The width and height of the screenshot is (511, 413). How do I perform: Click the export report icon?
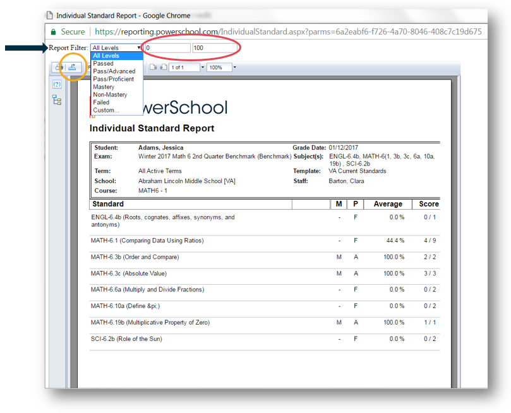click(x=73, y=67)
